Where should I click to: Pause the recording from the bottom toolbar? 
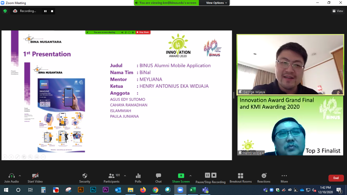208,175
